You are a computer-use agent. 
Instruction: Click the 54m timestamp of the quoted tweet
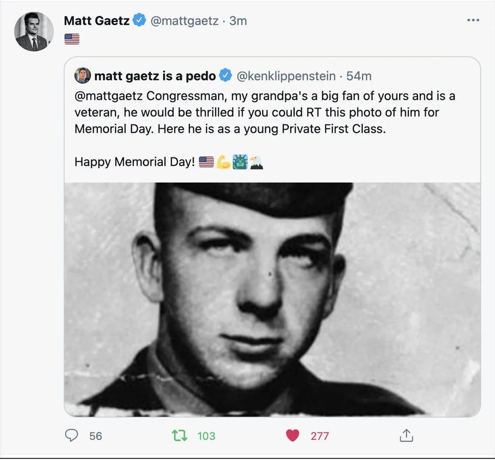(359, 76)
